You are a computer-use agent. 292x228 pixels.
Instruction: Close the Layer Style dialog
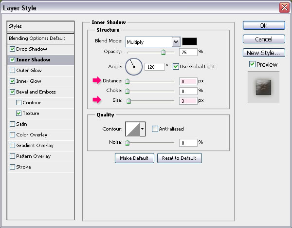coord(284,8)
